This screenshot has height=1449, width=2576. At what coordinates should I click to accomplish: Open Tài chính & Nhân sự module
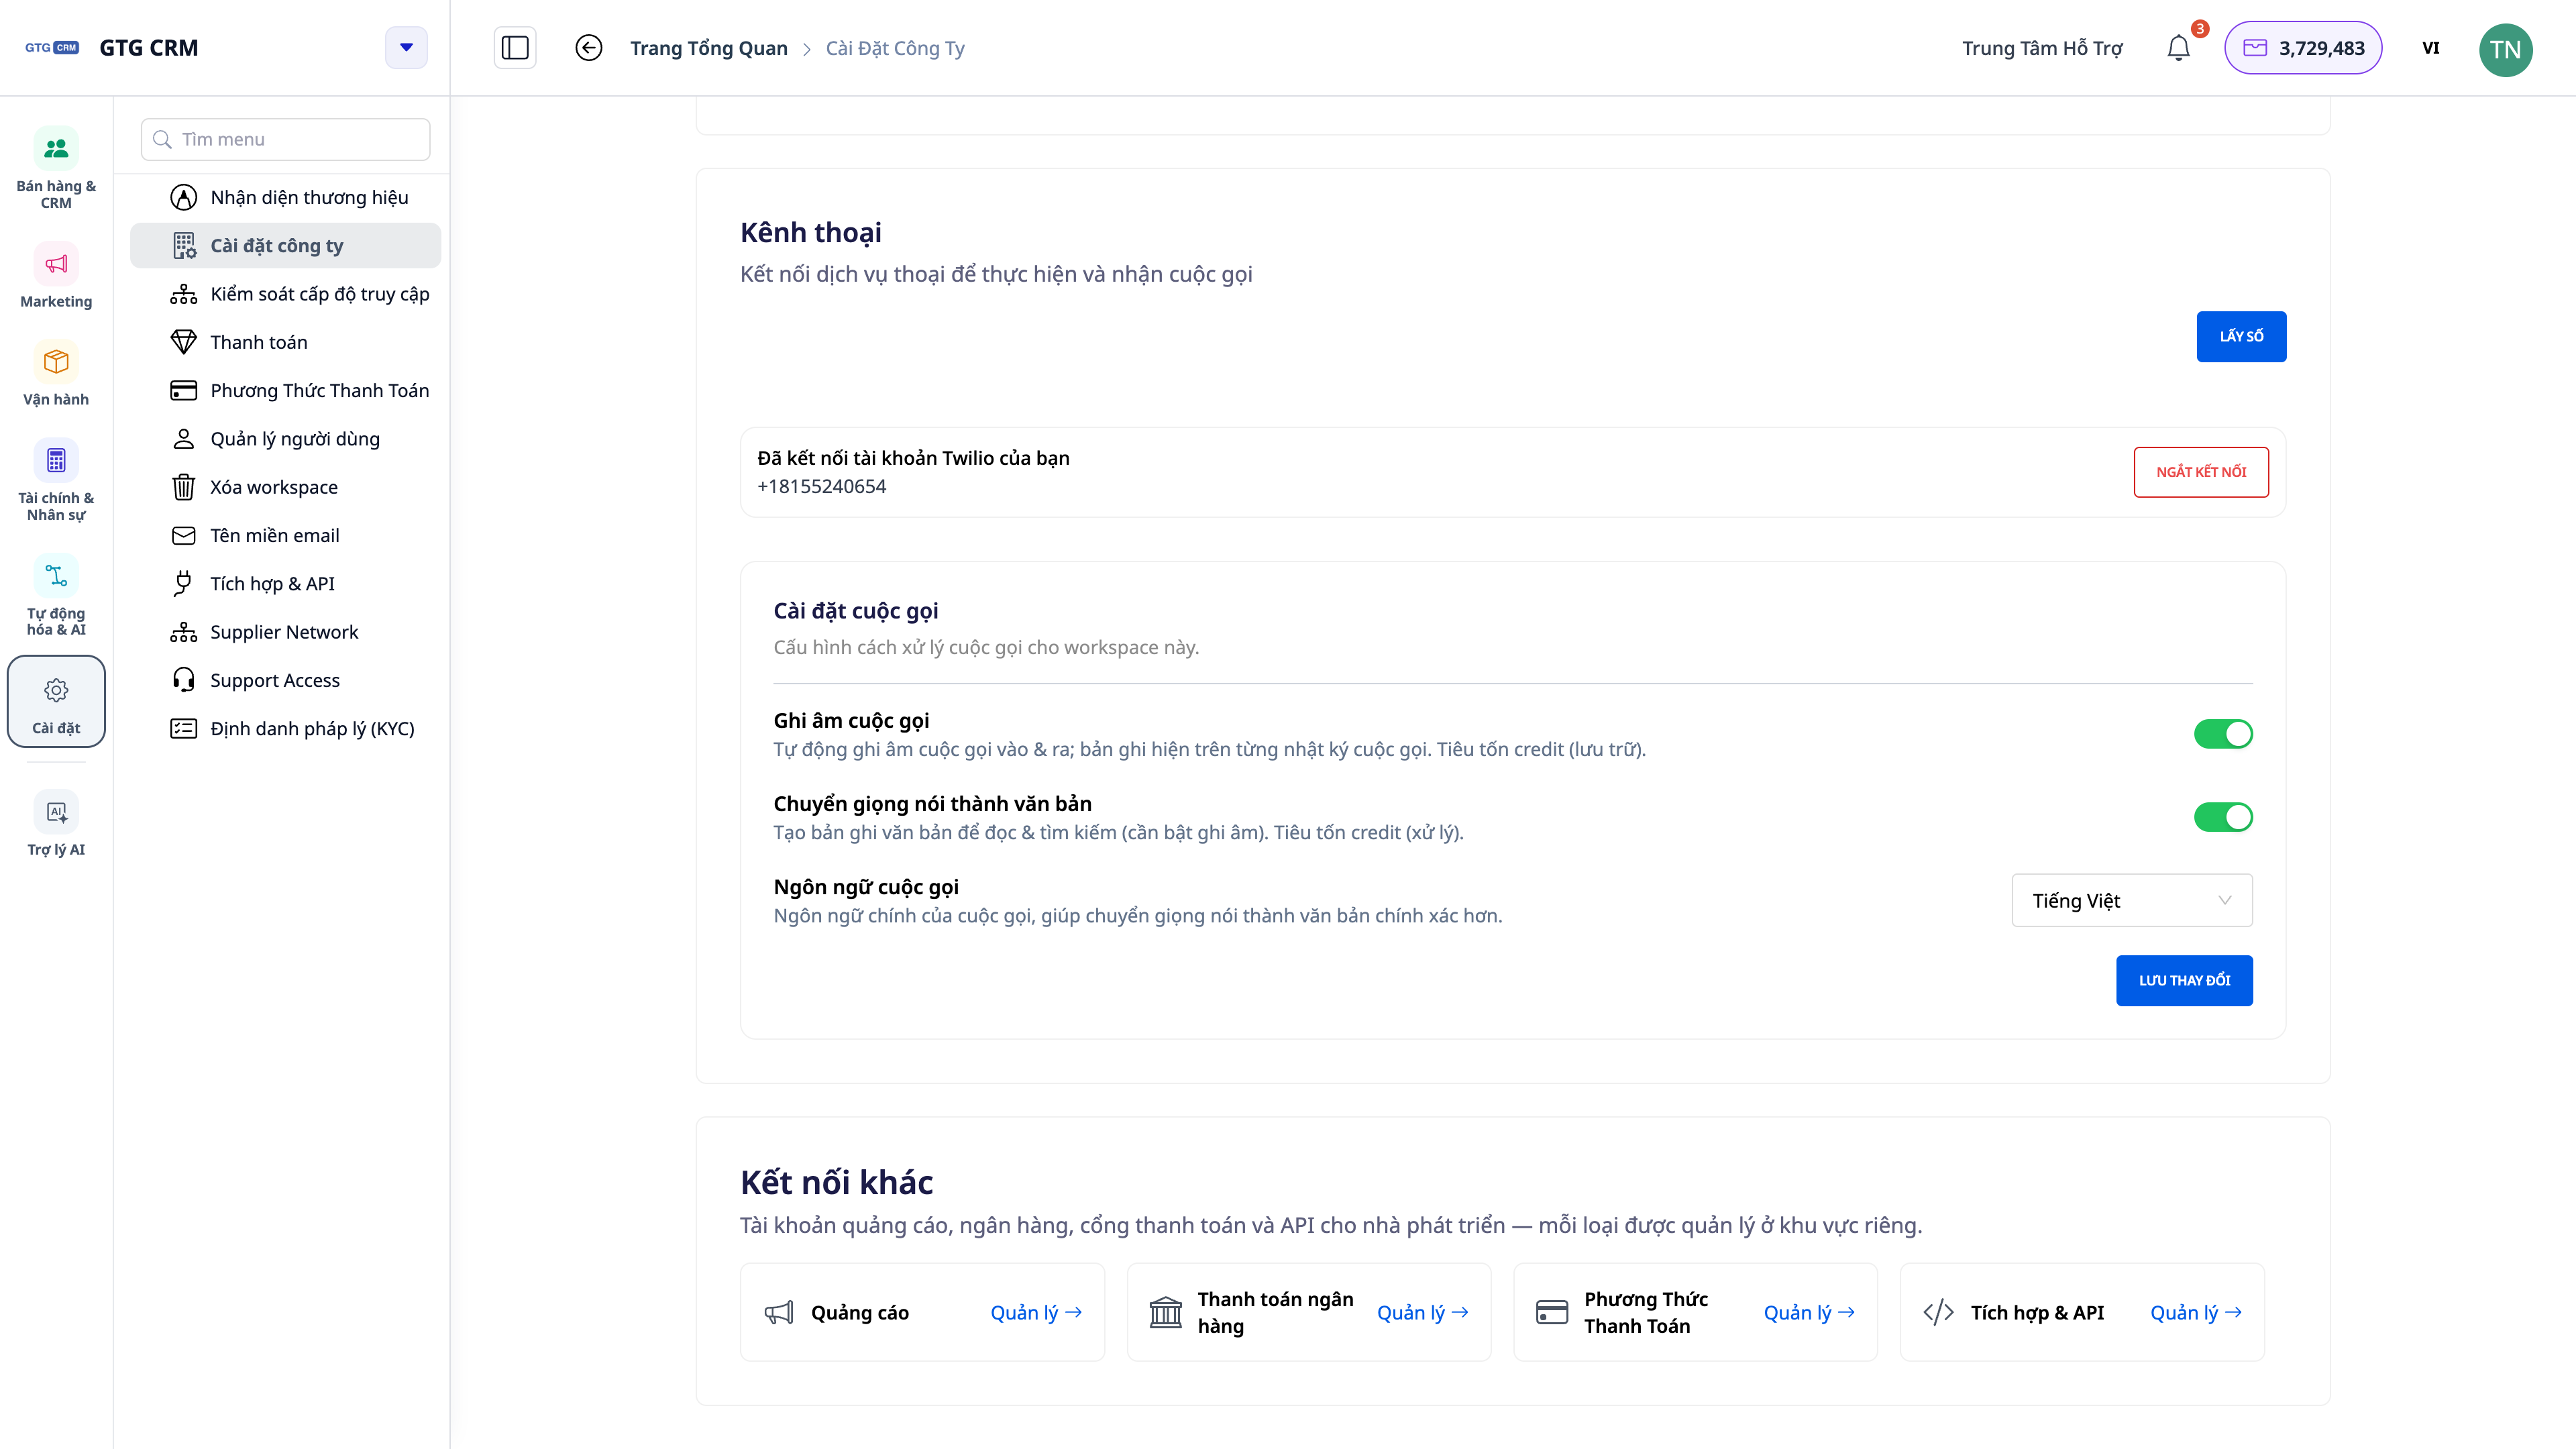(56, 480)
